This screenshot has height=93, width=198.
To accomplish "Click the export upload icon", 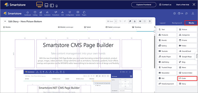I will point(135,21).
